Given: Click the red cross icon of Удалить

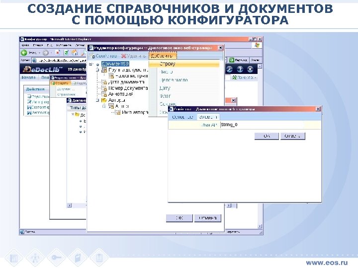Looking at the screenshot, I should 123,56.
